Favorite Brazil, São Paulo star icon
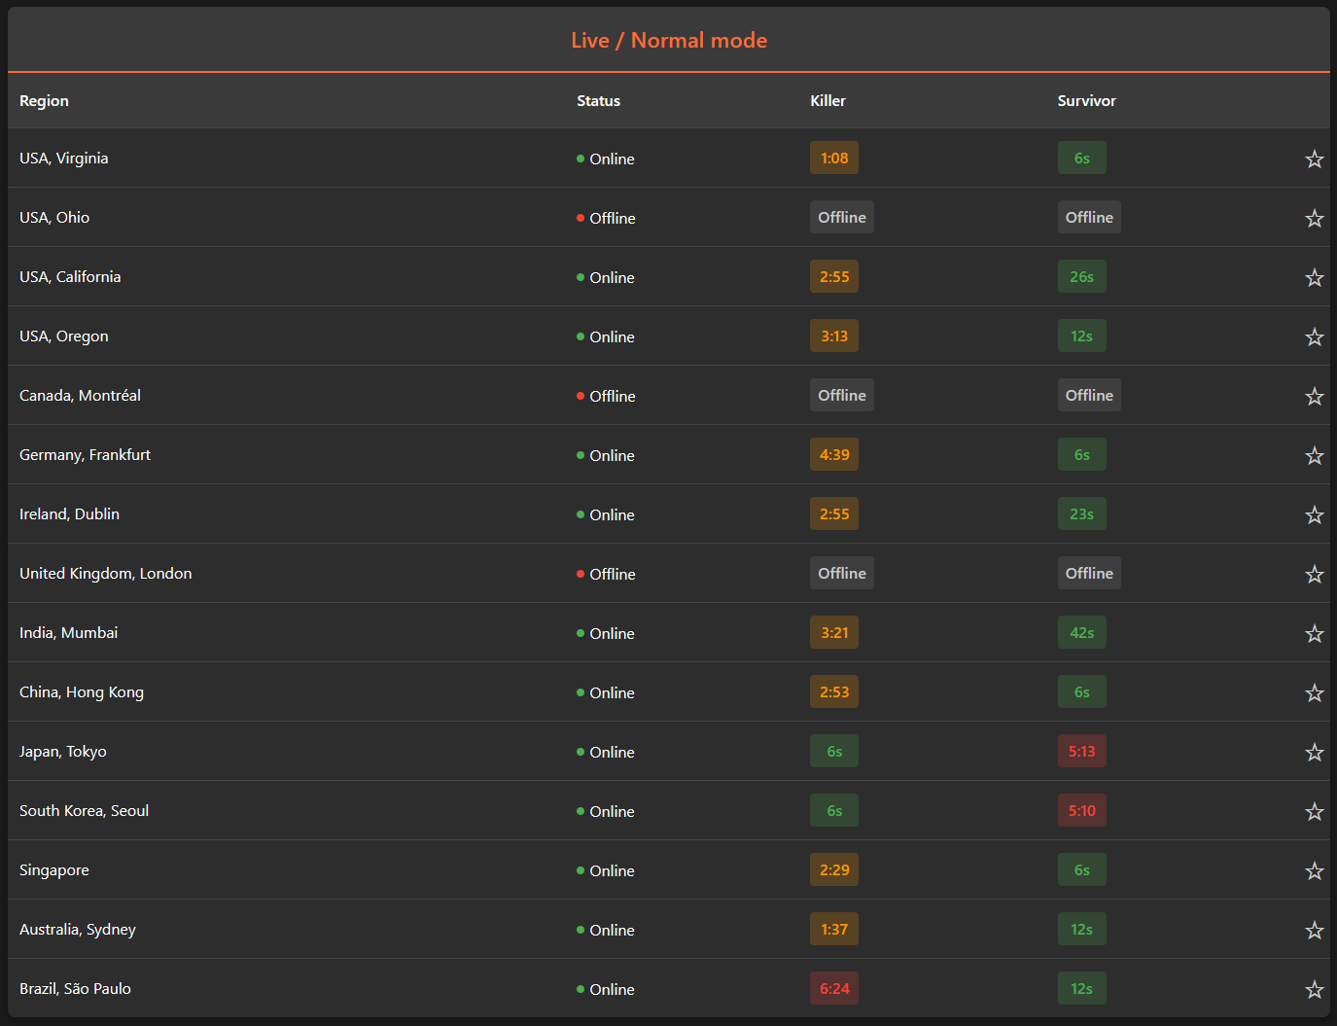The image size is (1337, 1026). [x=1314, y=989]
